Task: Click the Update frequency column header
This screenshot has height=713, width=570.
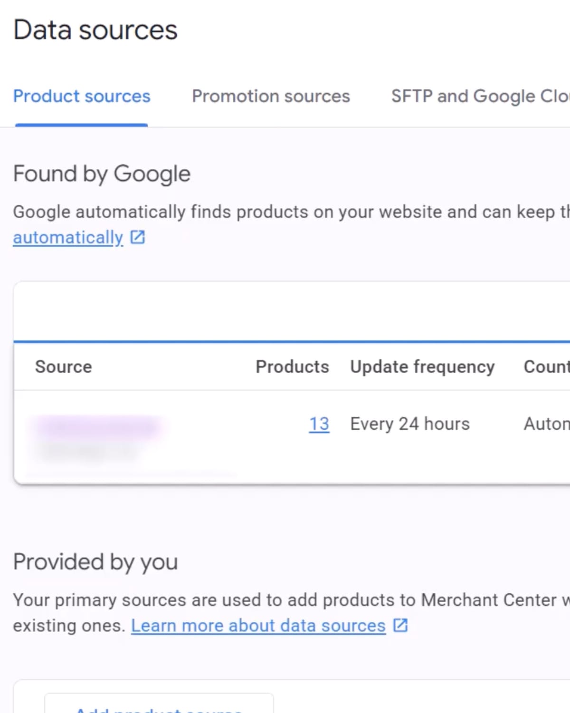Action: tap(422, 366)
